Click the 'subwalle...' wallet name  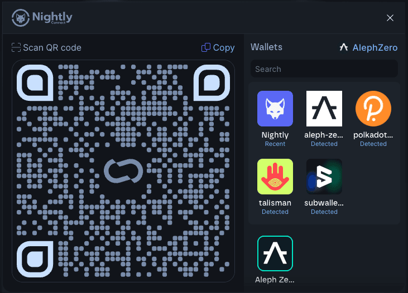[x=324, y=203]
